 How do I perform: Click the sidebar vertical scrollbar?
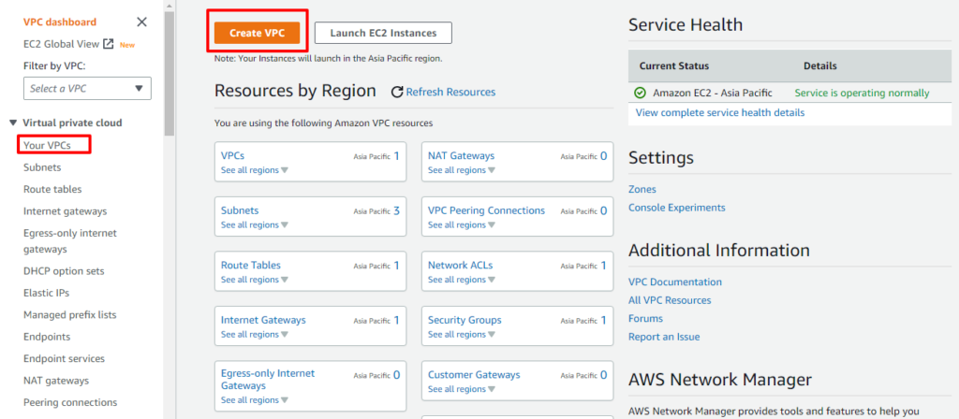click(x=169, y=73)
